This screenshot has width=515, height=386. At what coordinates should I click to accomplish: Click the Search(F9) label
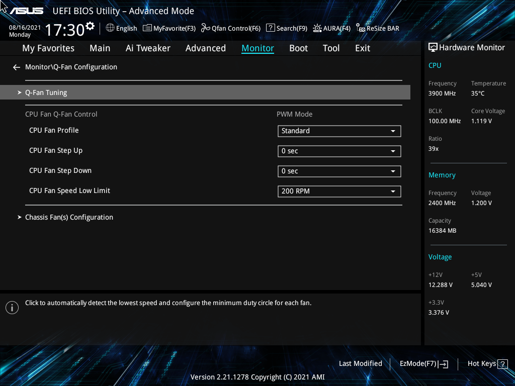292,29
